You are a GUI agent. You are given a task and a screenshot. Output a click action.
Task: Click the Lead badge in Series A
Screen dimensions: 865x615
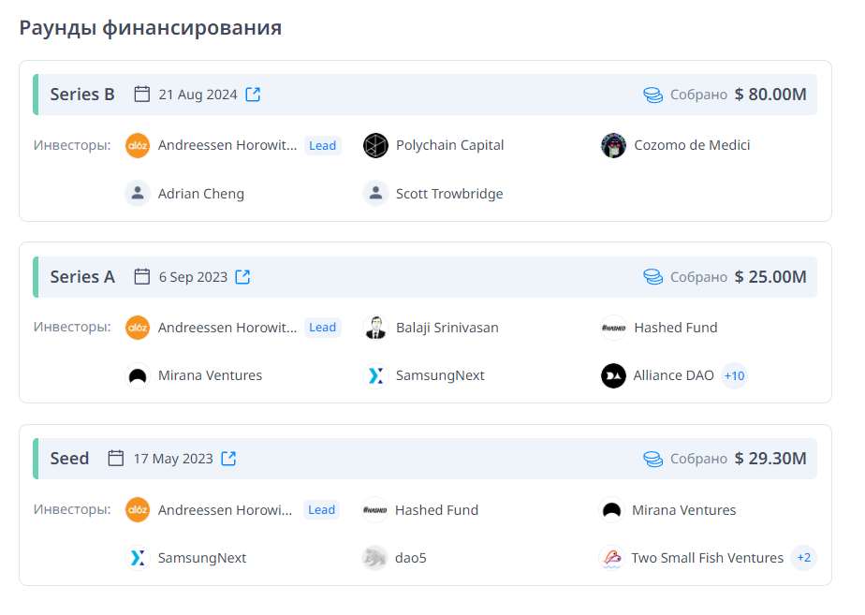coord(323,328)
